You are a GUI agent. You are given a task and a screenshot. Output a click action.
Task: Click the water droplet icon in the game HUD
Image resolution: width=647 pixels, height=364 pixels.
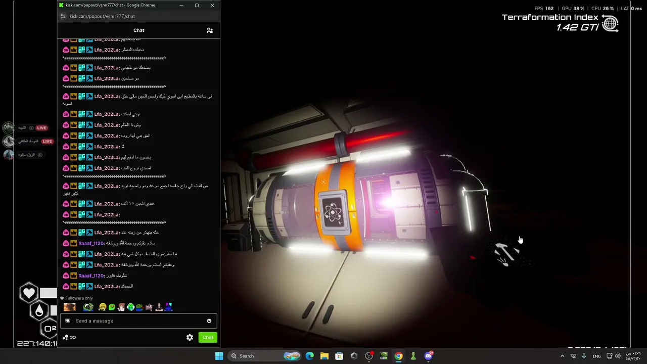(39, 310)
